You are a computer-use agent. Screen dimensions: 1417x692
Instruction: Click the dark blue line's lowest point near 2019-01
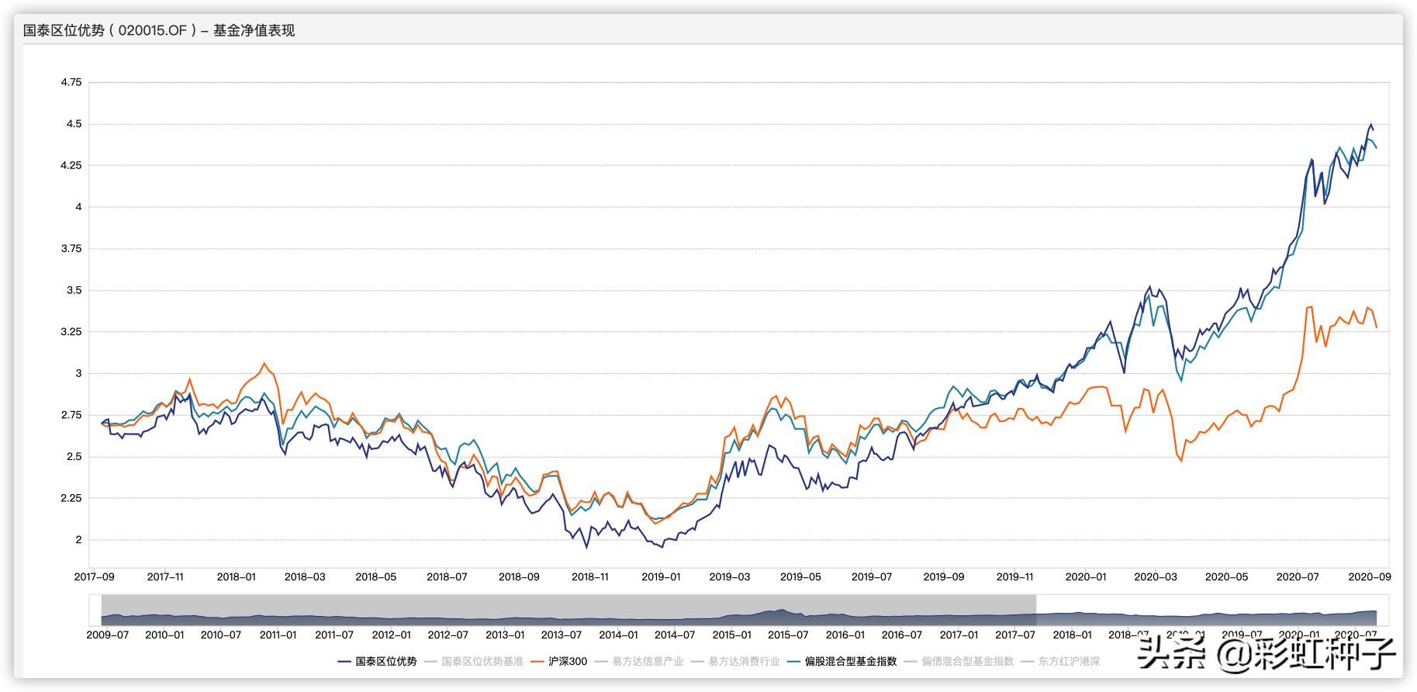click(x=662, y=548)
